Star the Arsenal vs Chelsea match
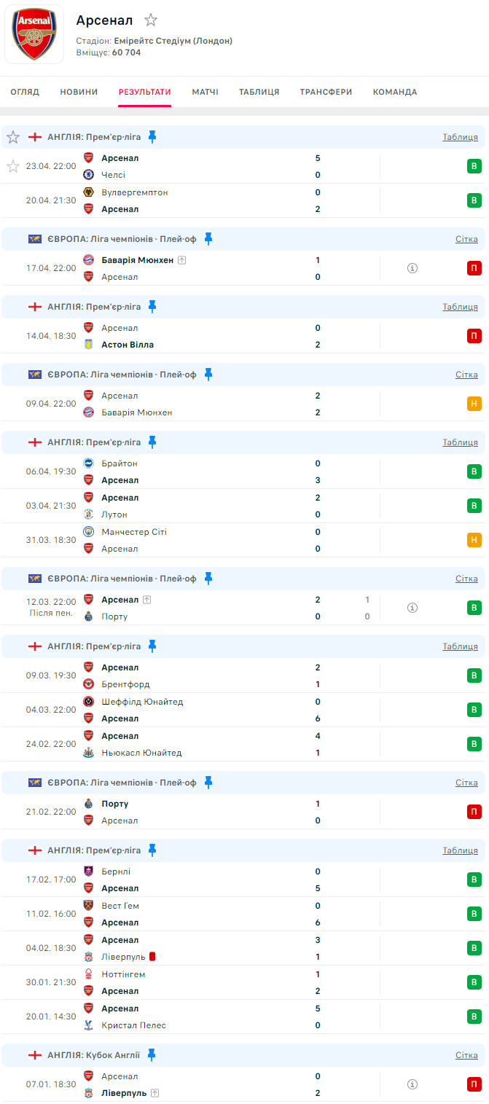Image resolution: width=489 pixels, height=1104 pixels. (13, 166)
